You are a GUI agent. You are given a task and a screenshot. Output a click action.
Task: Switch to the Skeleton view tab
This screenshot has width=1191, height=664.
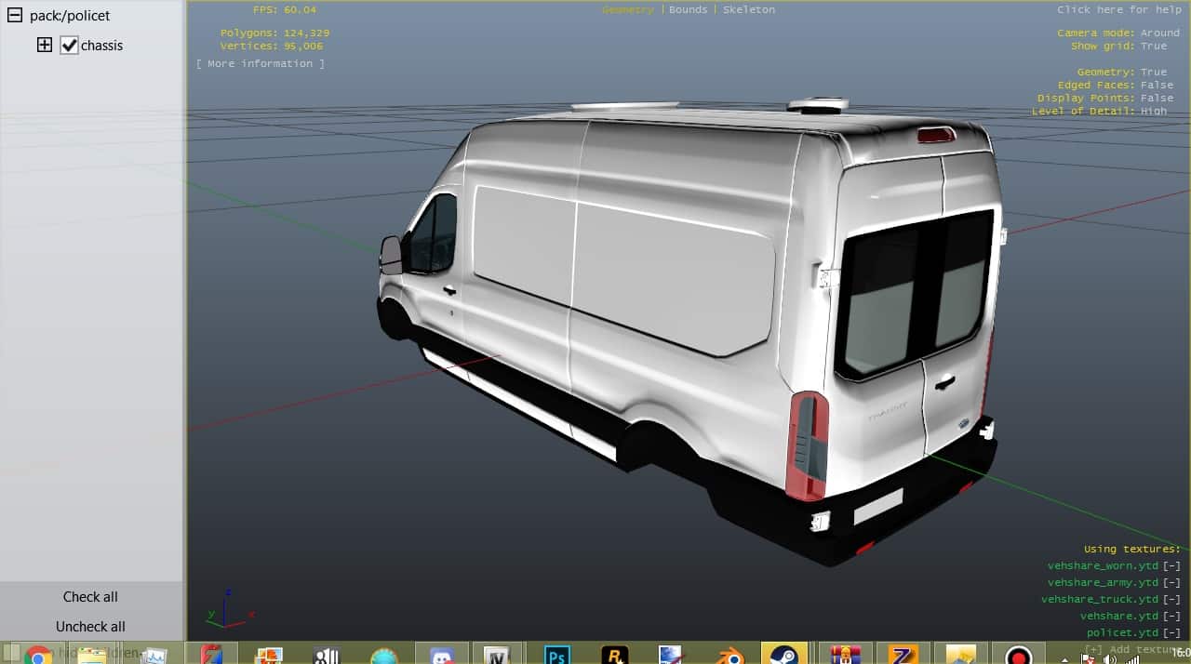[748, 9]
